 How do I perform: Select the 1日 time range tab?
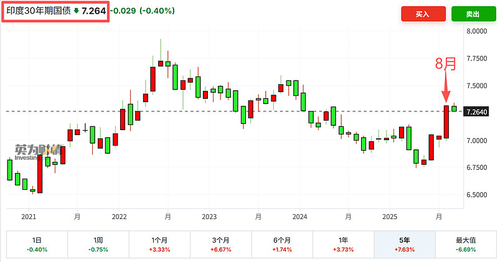tap(37, 244)
